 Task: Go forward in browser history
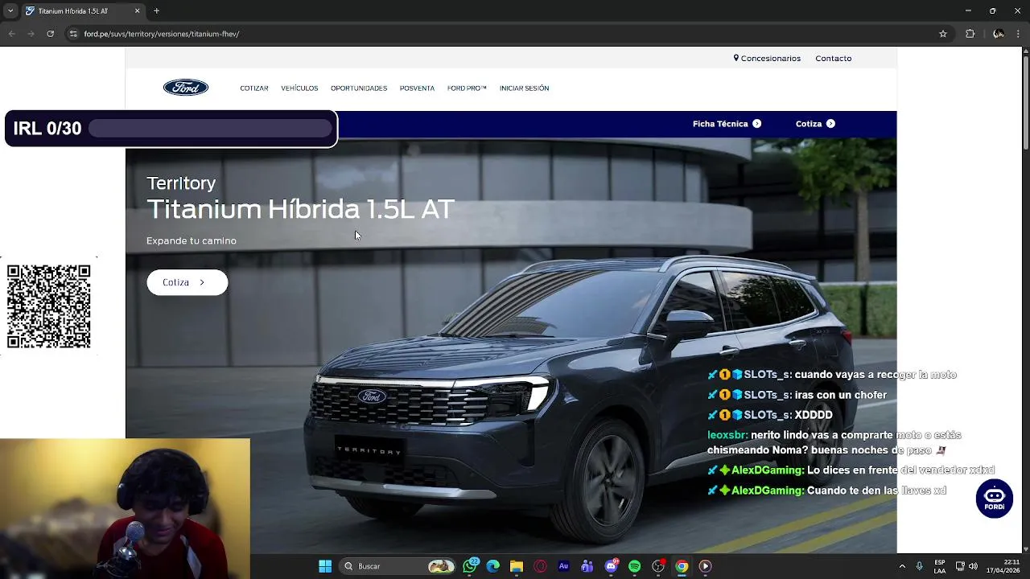pos(31,34)
